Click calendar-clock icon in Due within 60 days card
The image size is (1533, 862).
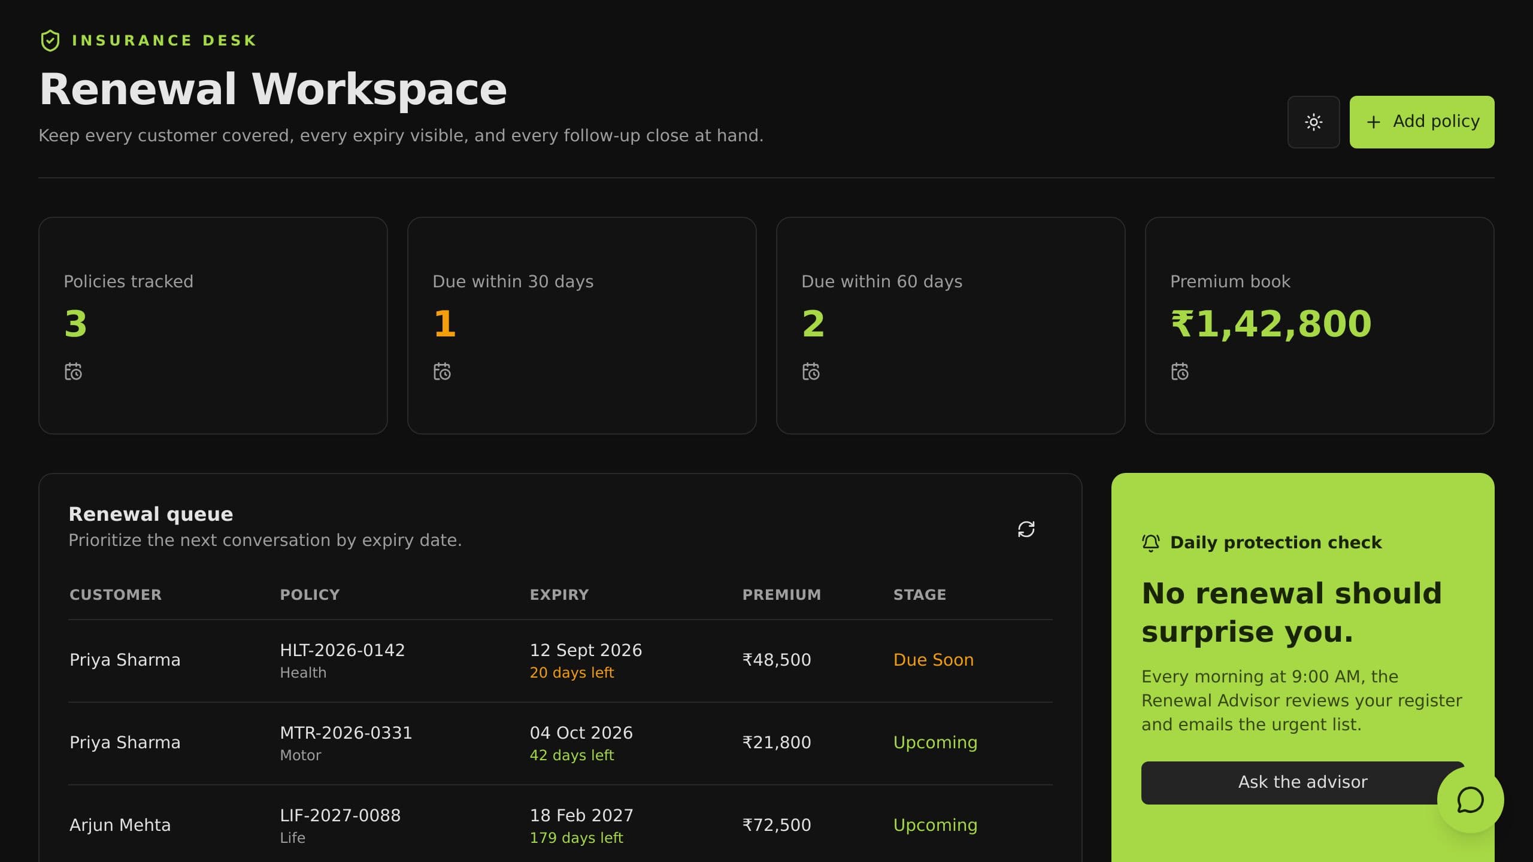coord(811,371)
